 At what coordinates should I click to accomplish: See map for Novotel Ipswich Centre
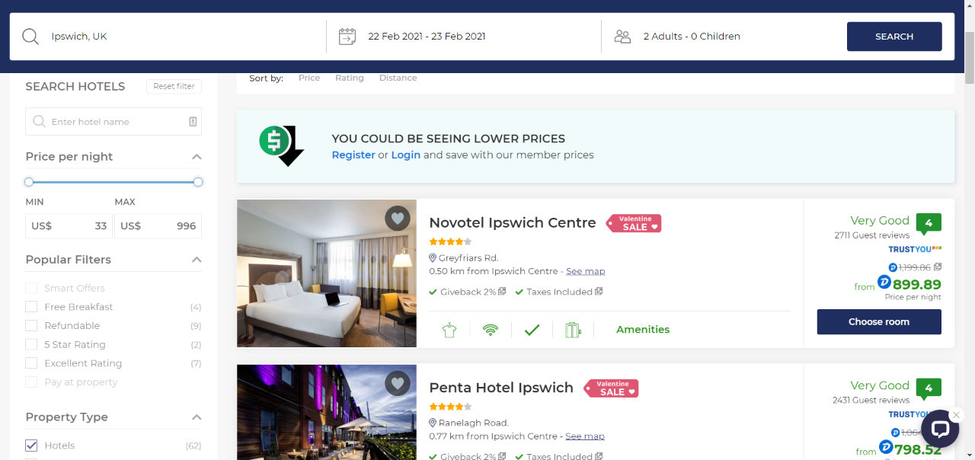click(586, 271)
